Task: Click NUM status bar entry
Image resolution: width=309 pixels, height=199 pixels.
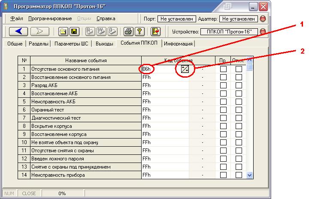Action: (x=9, y=193)
